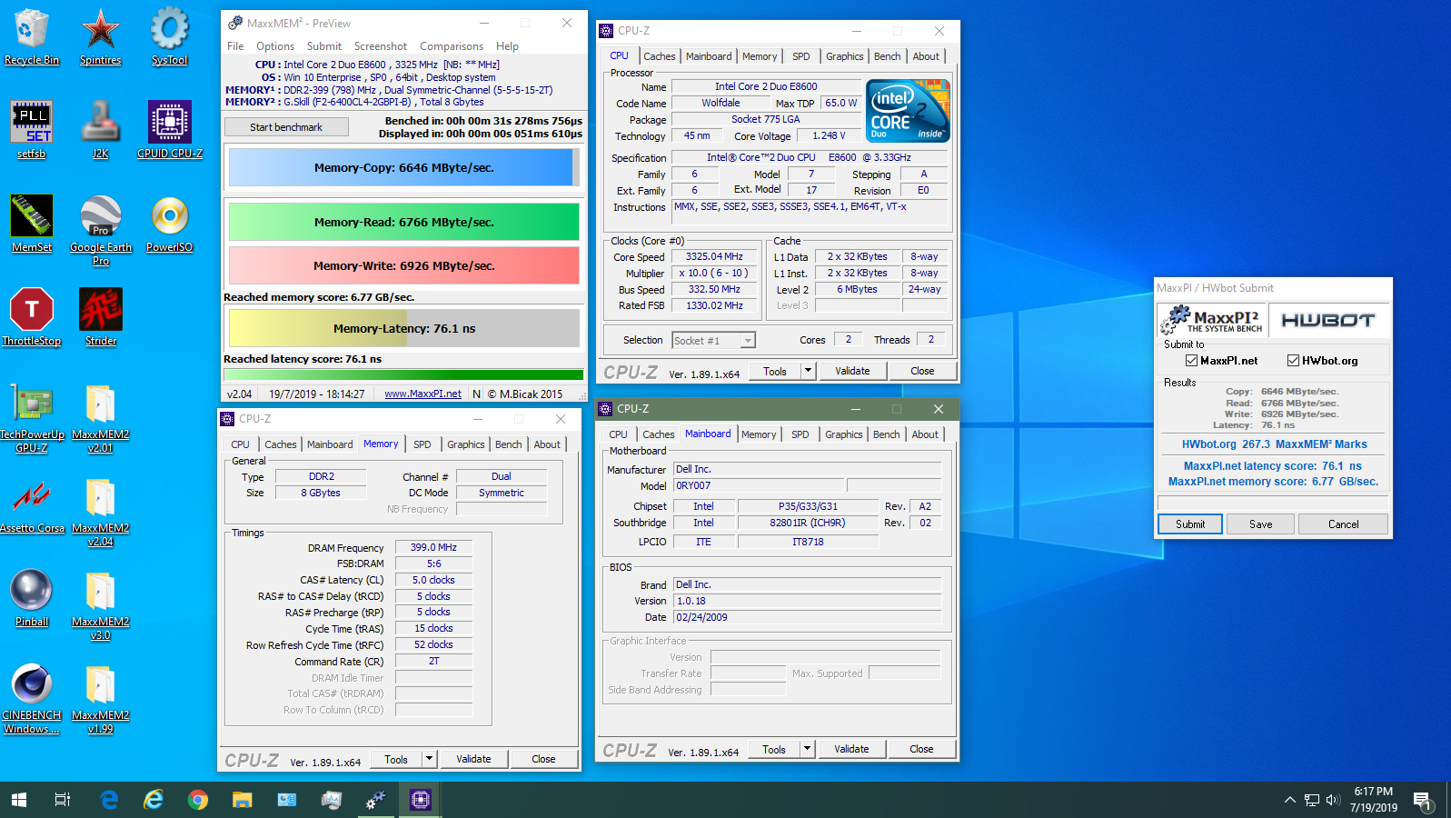Open the taskbar clock showing 6:17 PM
1451x818 pixels.
click(1374, 800)
